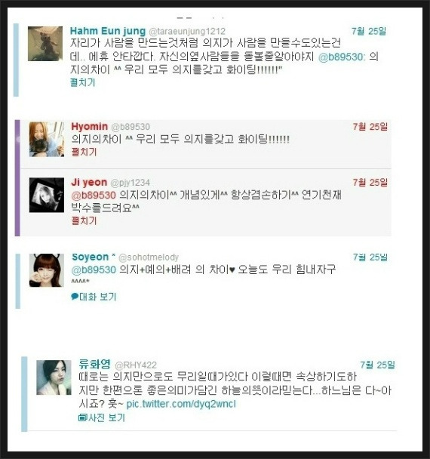Open the pic.twitter.com/dyq2wncl link
Screen dimensions: 430x459
181,404
